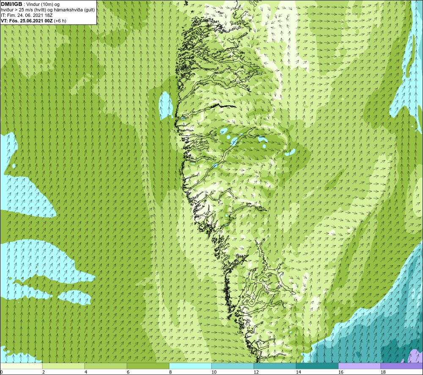Click the "IT: Fim. 24. 06. 2021 18Z" line
423x375 pixels.
[x=27, y=15]
